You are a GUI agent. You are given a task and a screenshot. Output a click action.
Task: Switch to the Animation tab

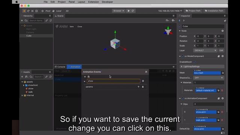[74, 67]
